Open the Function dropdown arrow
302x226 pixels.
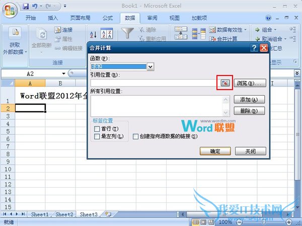pos(150,67)
